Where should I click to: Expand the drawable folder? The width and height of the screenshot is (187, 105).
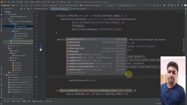coord(8,50)
